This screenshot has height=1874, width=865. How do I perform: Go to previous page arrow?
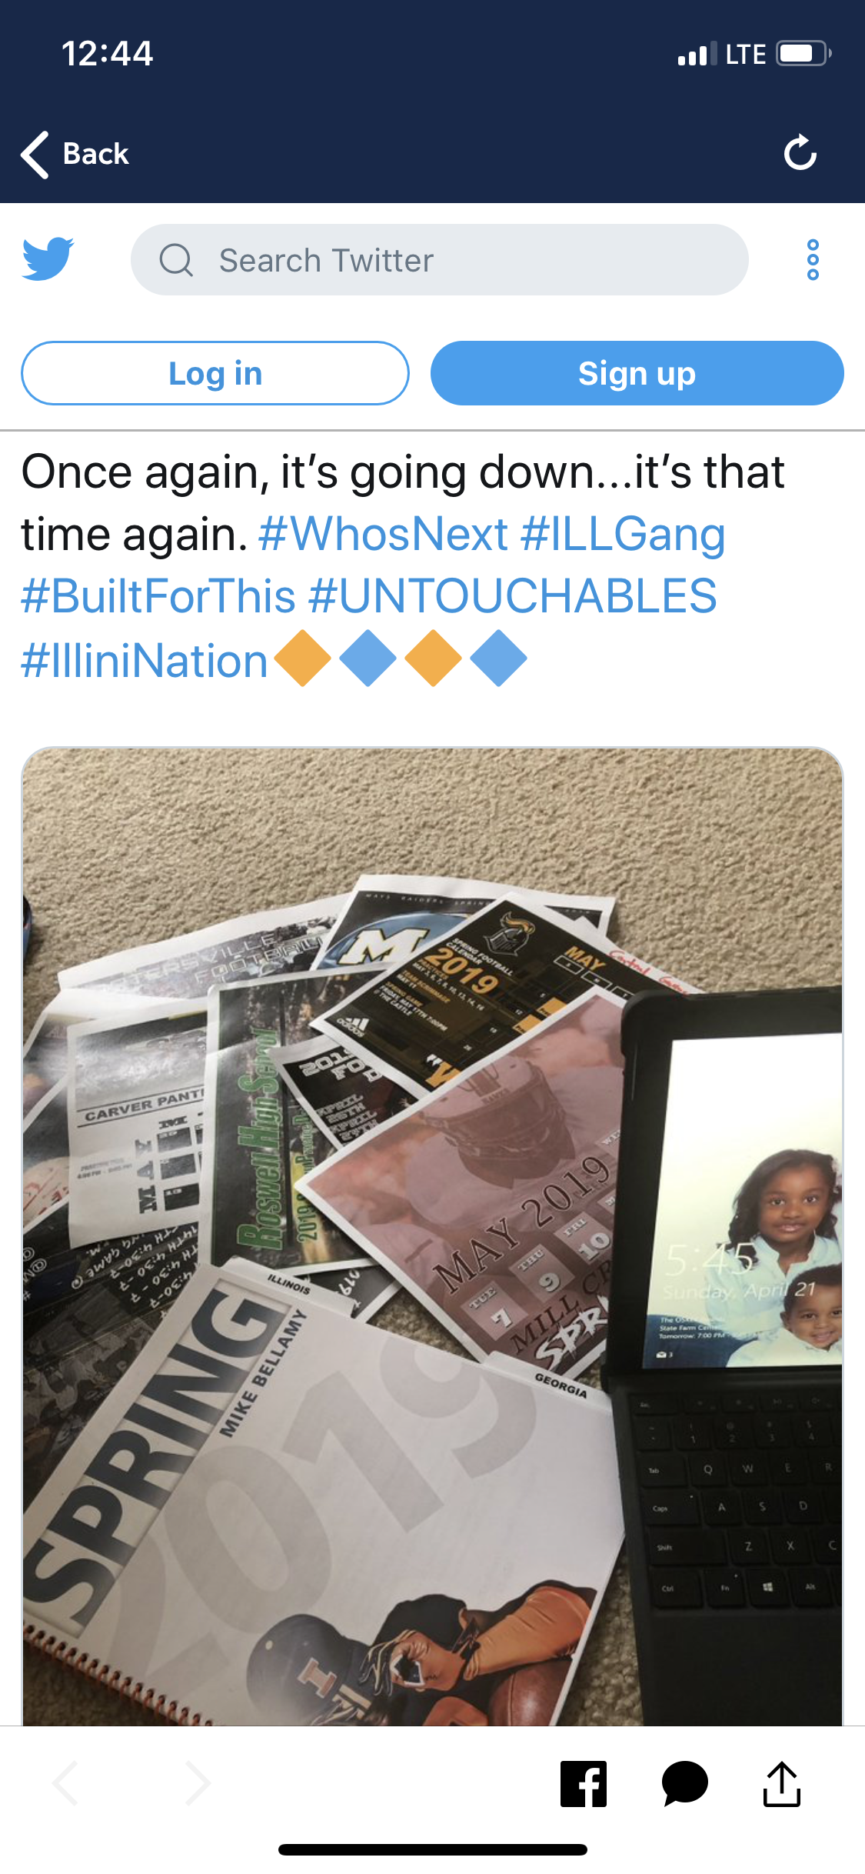coord(65,1783)
